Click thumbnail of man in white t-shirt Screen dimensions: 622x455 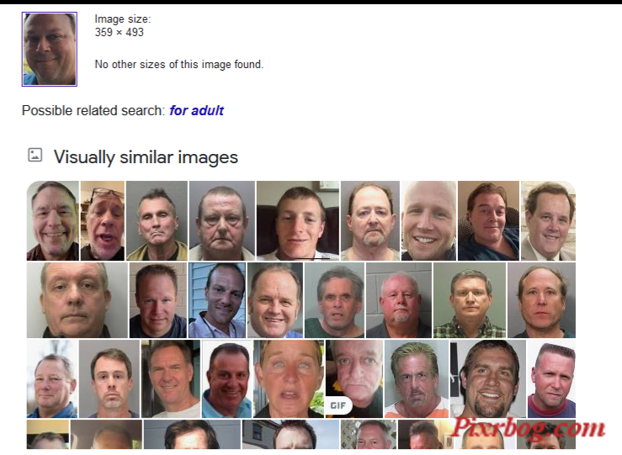point(171,379)
